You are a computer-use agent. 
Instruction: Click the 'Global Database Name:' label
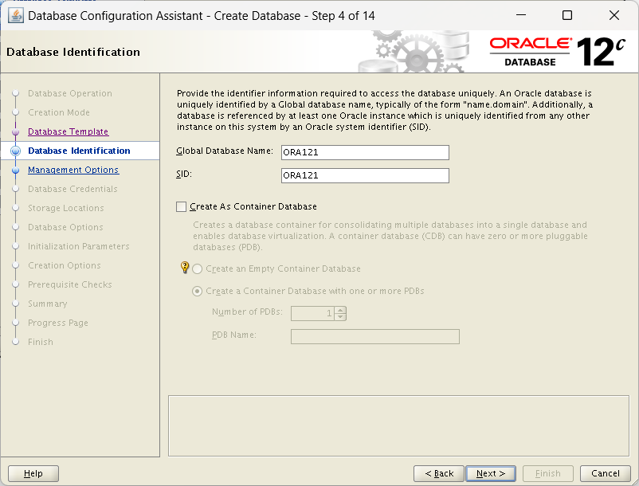pos(225,151)
